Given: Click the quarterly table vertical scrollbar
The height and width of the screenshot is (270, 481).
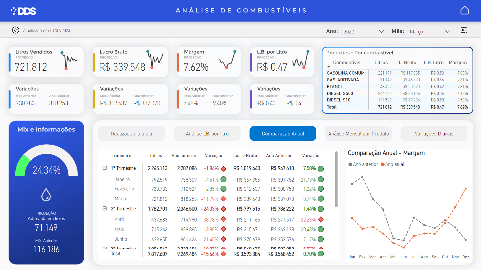Looking at the screenshot, I should [x=336, y=179].
